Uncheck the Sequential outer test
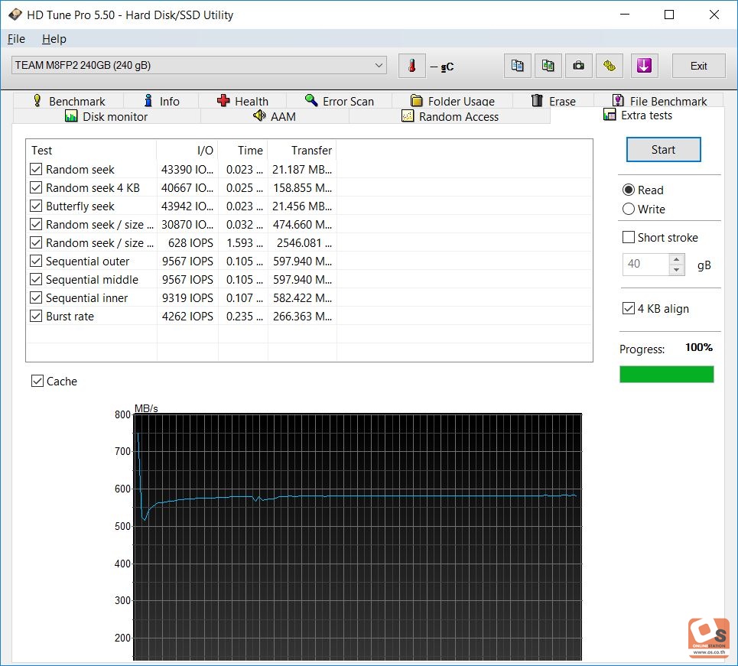738x666 pixels. pyautogui.click(x=36, y=262)
